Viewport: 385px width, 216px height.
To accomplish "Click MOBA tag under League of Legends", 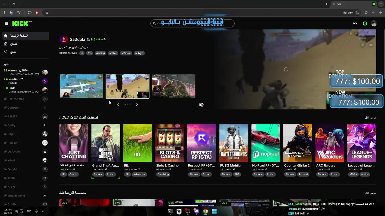I will coord(353,174).
